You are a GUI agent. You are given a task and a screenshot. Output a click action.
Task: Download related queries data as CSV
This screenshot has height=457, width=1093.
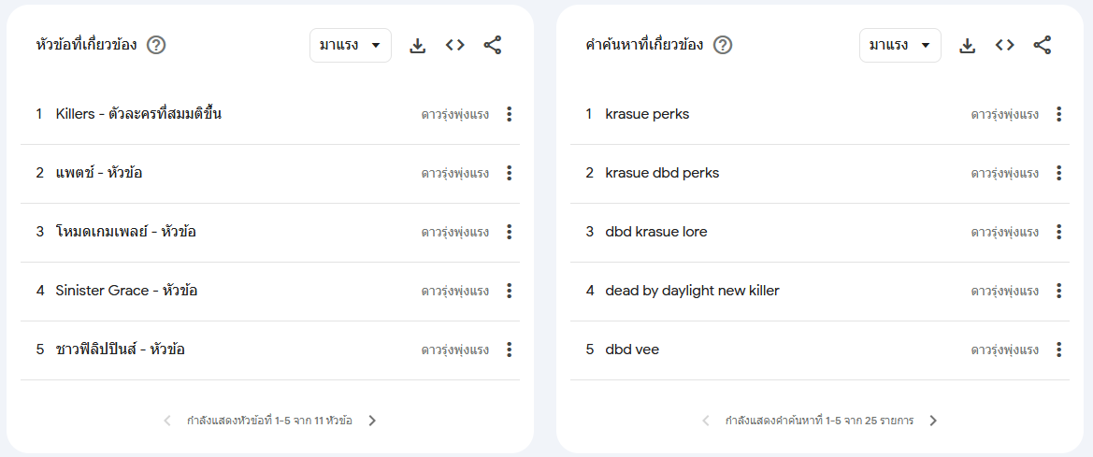click(967, 46)
